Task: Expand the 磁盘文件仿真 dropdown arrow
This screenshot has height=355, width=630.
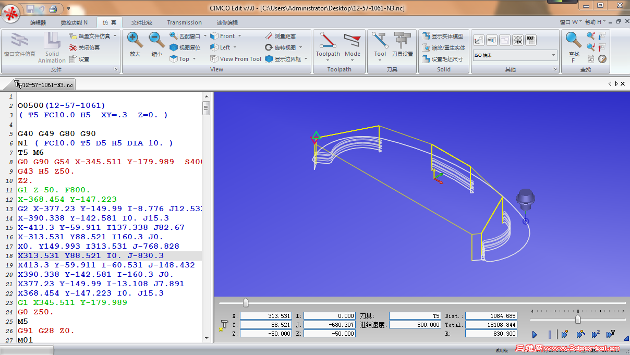Action: point(115,36)
